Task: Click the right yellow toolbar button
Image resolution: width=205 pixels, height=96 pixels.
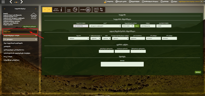Action: click(49, 10)
